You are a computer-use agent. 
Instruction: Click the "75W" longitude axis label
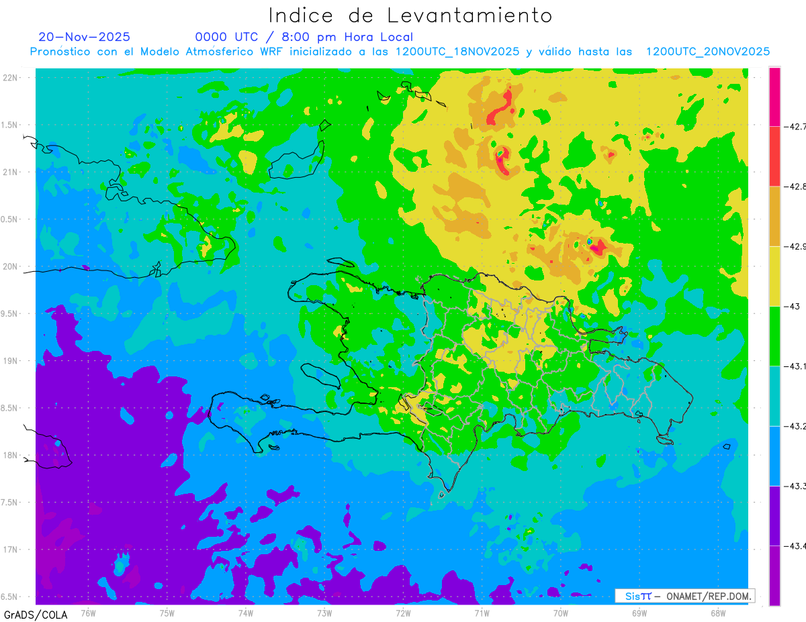click(167, 613)
